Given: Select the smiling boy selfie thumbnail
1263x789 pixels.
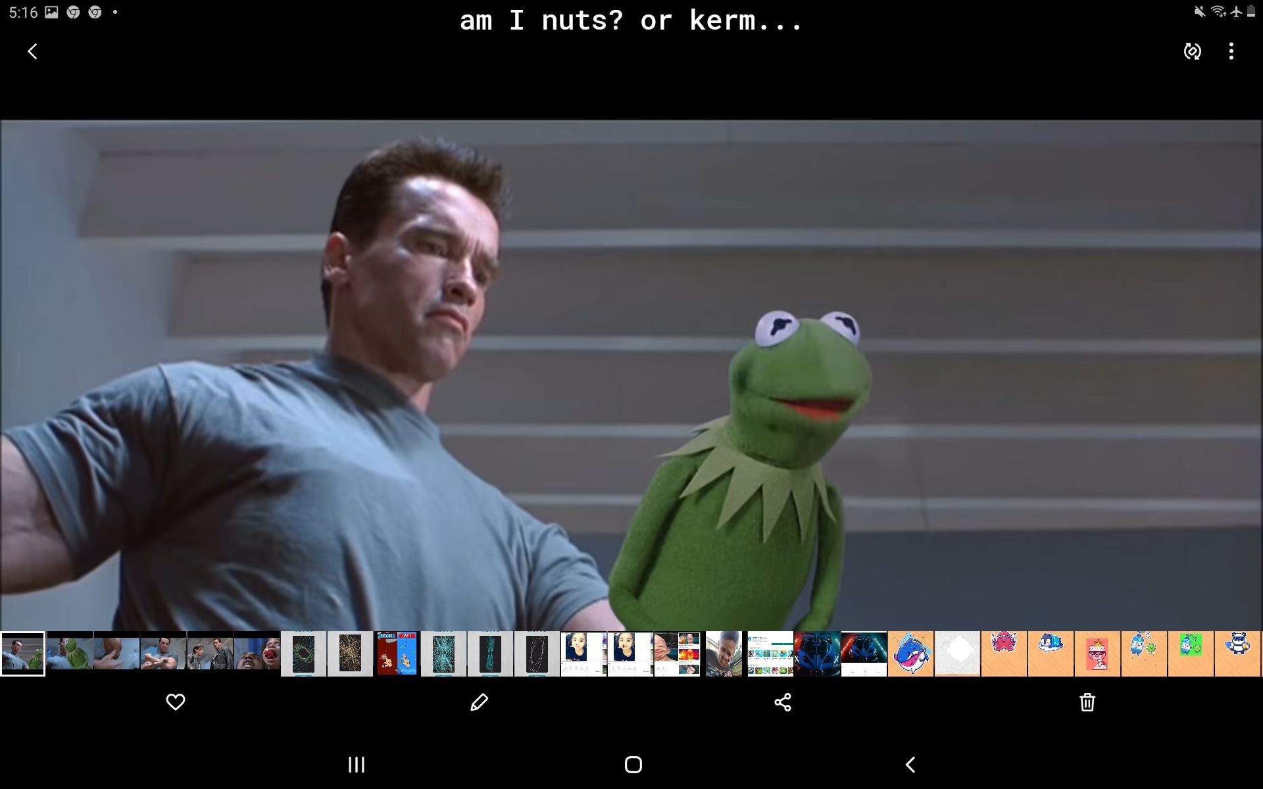Looking at the screenshot, I should 724,654.
